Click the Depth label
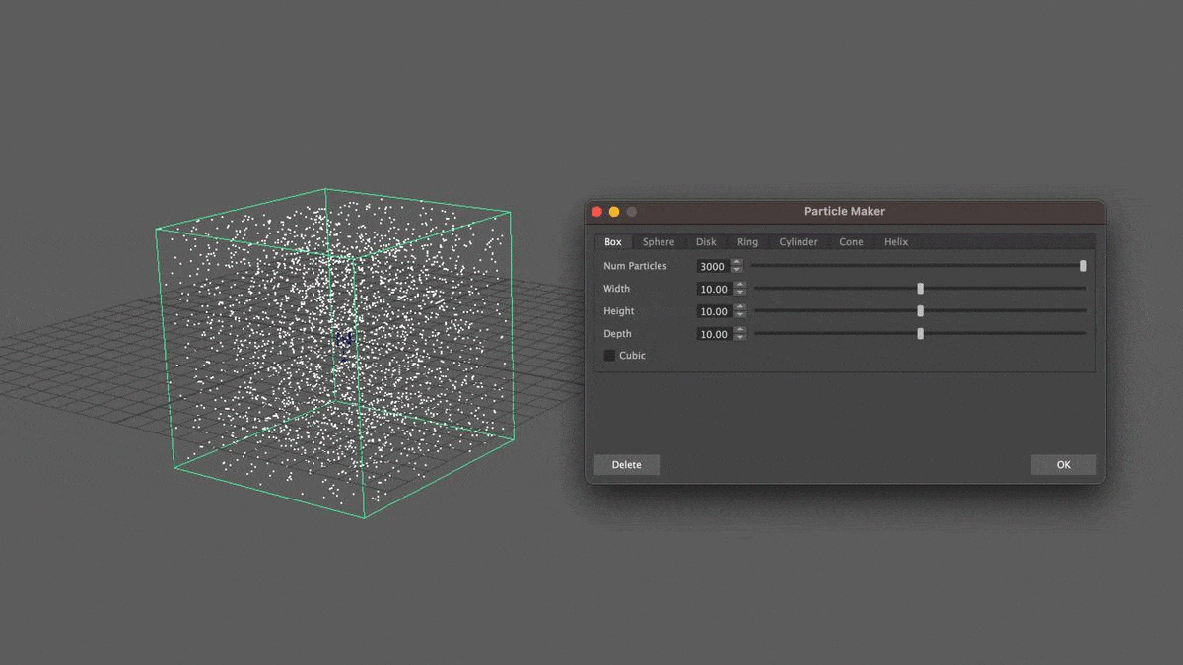 (618, 335)
